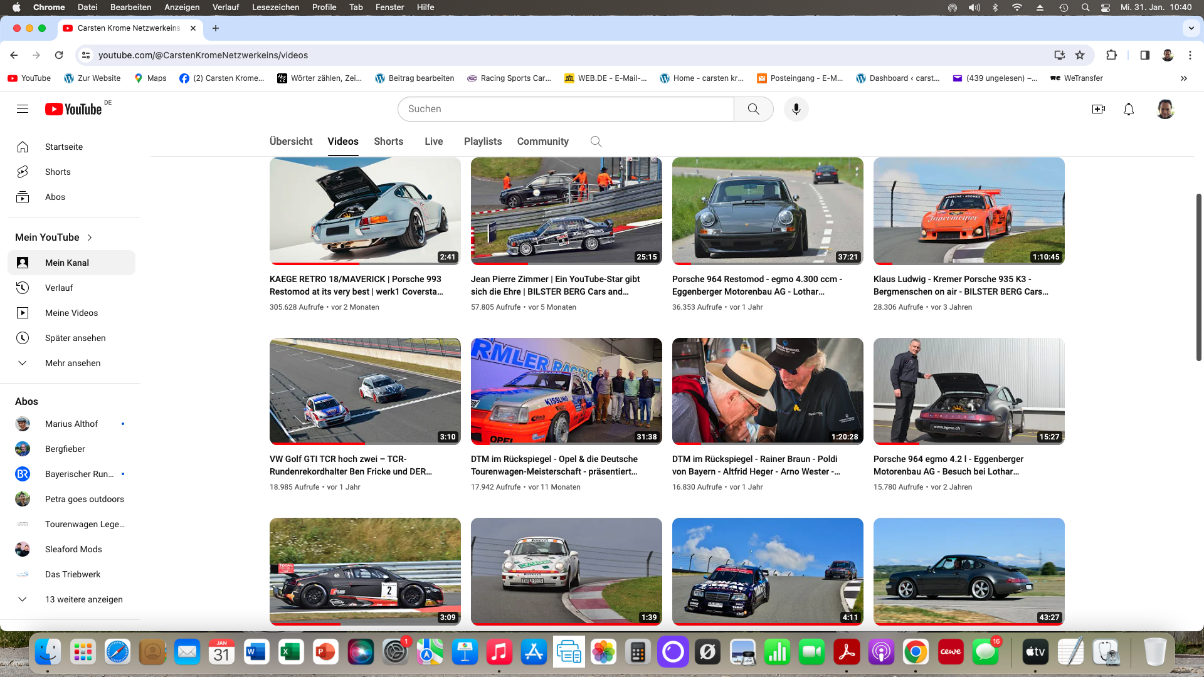This screenshot has height=677, width=1204.
Task: Select the Videos tab
Action: [343, 142]
